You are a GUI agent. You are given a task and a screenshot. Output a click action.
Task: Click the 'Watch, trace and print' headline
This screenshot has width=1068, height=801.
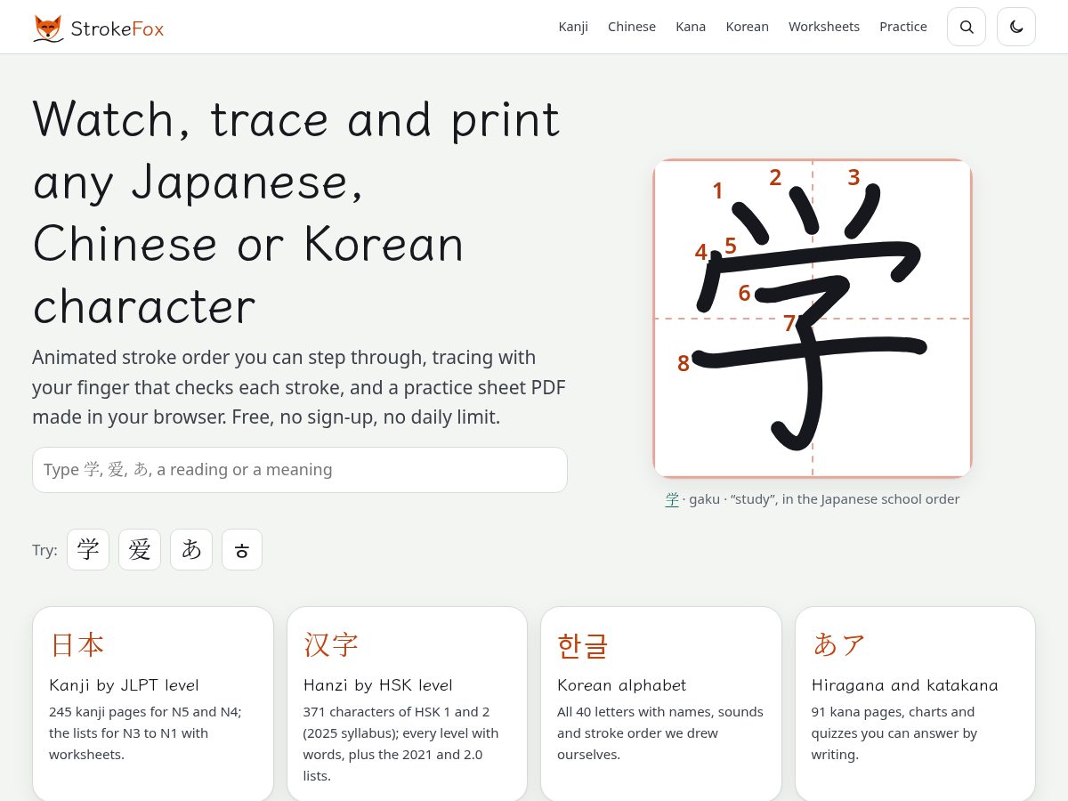pos(296,213)
